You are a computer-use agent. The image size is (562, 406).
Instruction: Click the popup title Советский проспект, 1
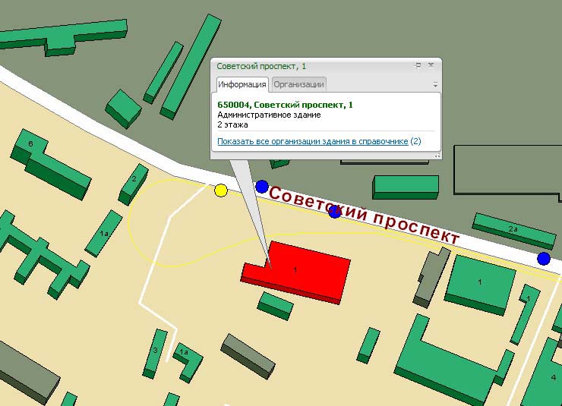pyautogui.click(x=261, y=66)
